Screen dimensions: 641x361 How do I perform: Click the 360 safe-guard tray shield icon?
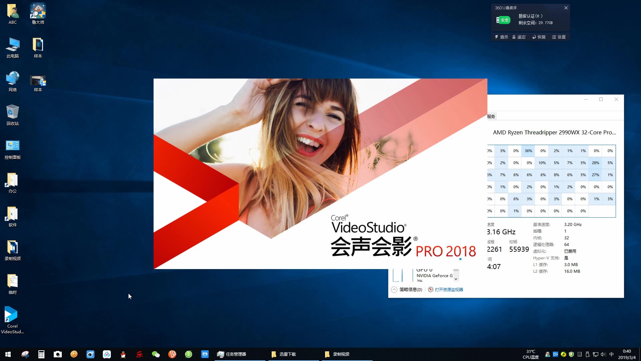571,354
